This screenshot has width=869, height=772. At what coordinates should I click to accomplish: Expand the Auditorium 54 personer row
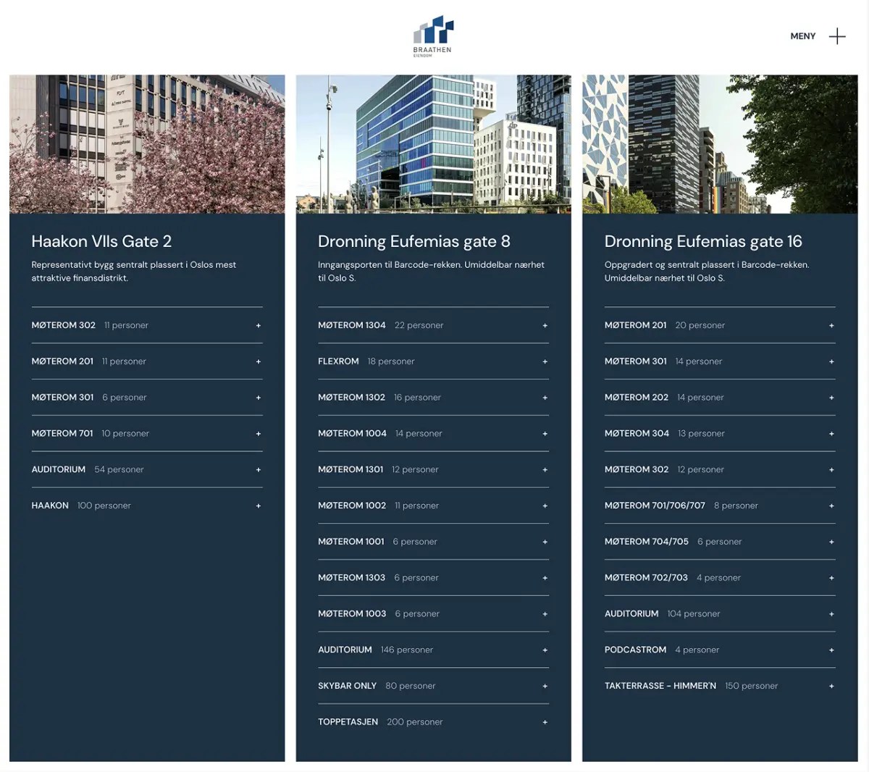coord(147,469)
